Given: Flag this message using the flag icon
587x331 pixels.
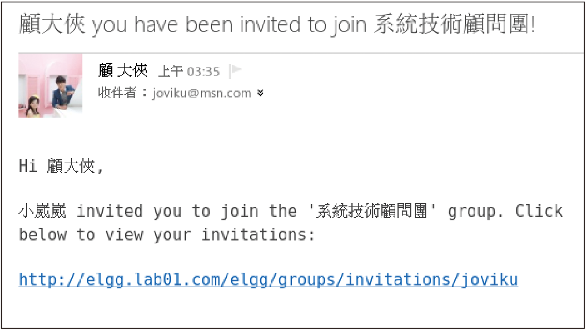Looking at the screenshot, I should click(x=236, y=70).
